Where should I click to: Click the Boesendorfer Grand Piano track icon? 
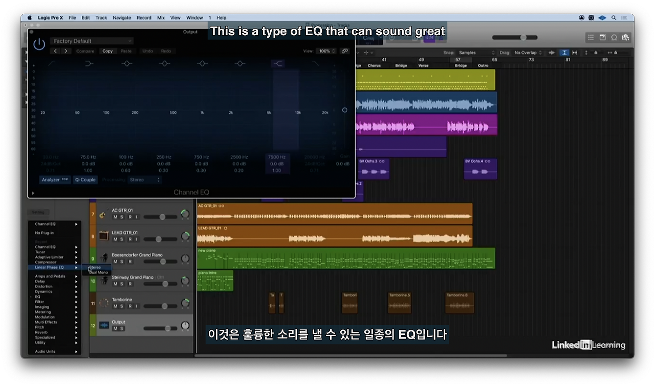click(x=104, y=258)
